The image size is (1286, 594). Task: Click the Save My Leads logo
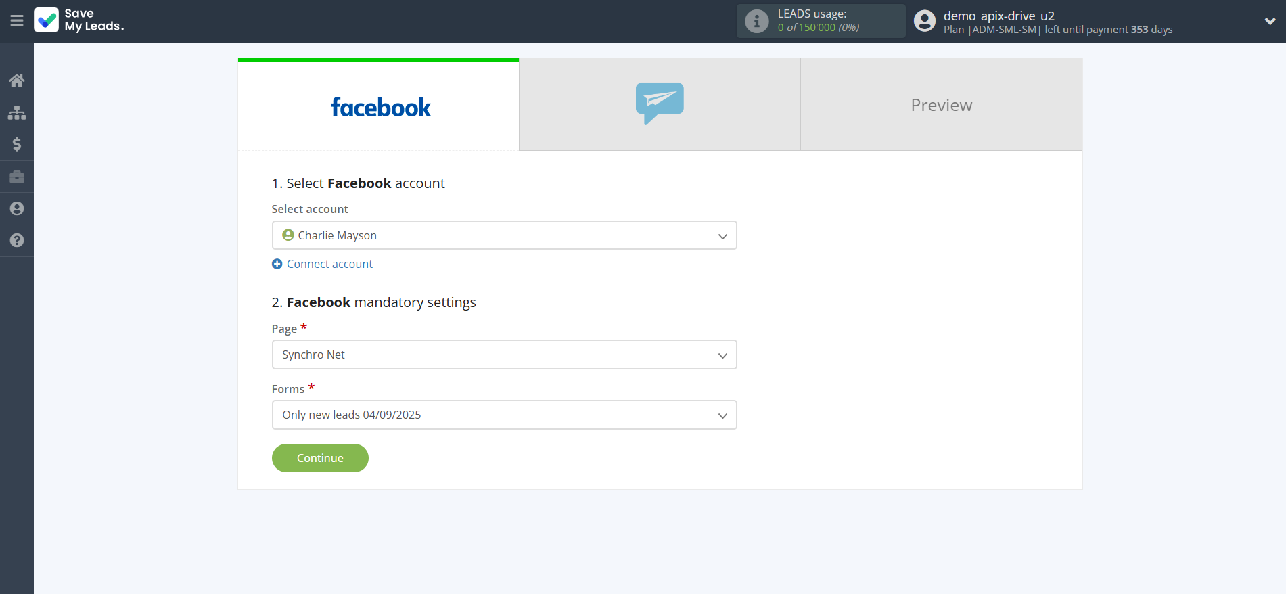(79, 20)
